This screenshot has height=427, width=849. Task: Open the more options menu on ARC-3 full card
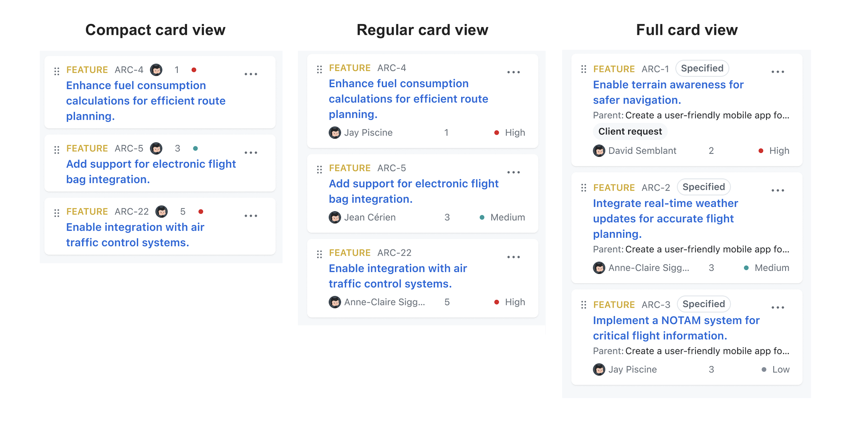tap(778, 307)
